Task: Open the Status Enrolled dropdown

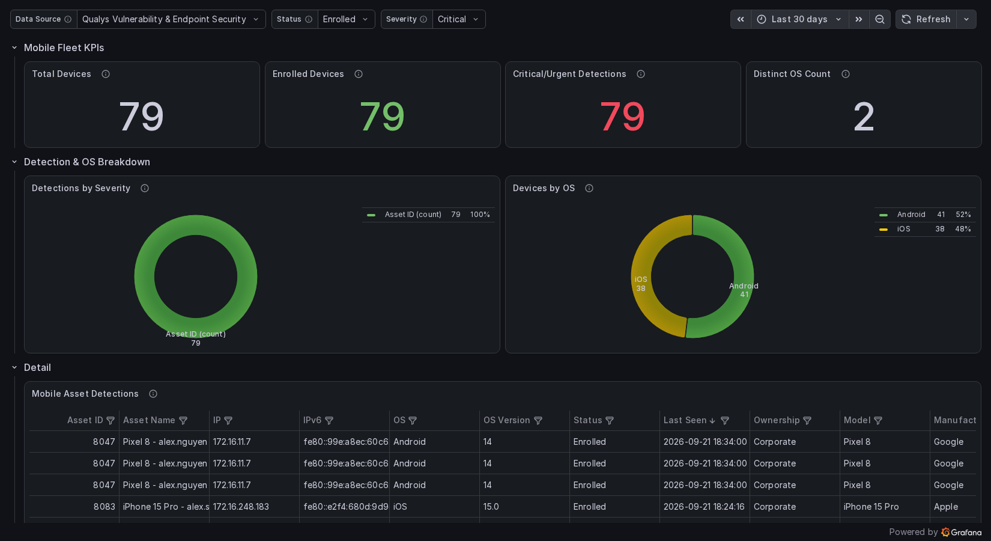Action: tap(346, 19)
